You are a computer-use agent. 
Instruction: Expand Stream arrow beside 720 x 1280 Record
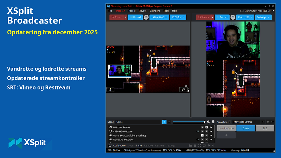click(x=212, y=17)
